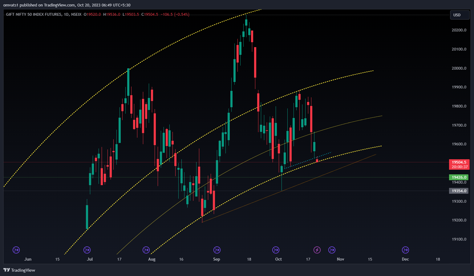474x276 pixels.
Task: Click the rollover event icon near Aug
Action: pyautogui.click(x=146, y=250)
